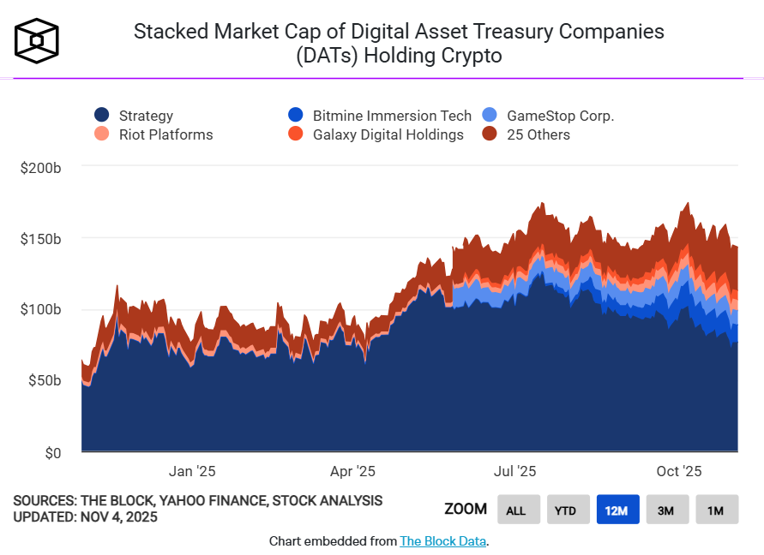Select the 12M zoom range
The image size is (764, 555).
(x=617, y=510)
